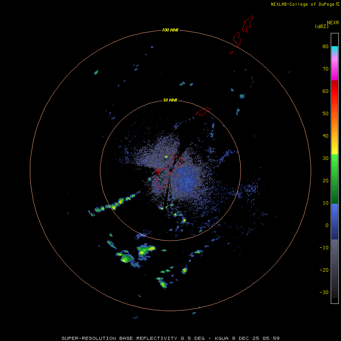
Task: Click the "NEXR" label at top right
Action: 333,23
